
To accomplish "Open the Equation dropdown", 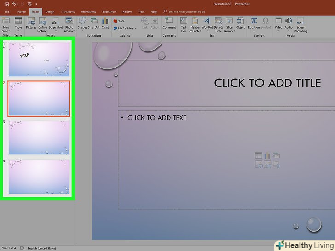I will (x=254, y=31).
